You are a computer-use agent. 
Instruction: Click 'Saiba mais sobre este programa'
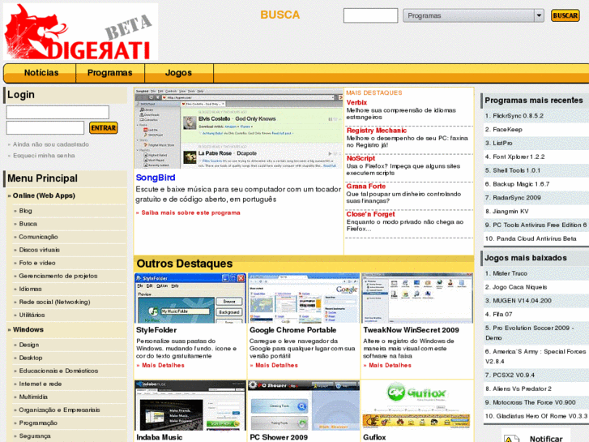click(191, 213)
